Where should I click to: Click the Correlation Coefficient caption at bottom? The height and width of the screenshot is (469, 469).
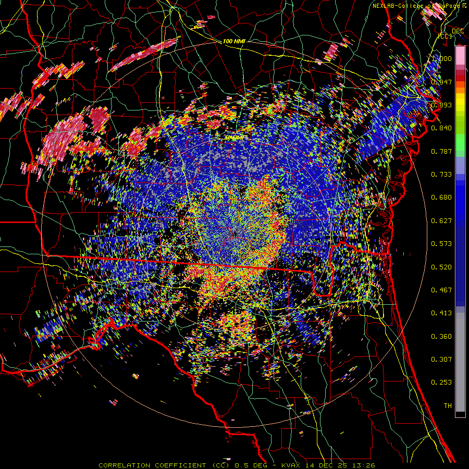237,465
